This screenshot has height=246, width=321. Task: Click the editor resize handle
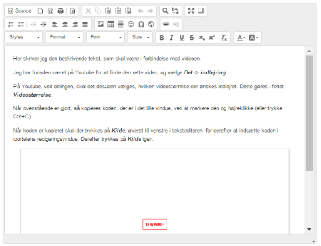click(x=313, y=241)
